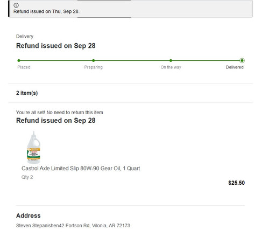
Task: Select the Placed progress dot
Action: pyautogui.click(x=19, y=60)
